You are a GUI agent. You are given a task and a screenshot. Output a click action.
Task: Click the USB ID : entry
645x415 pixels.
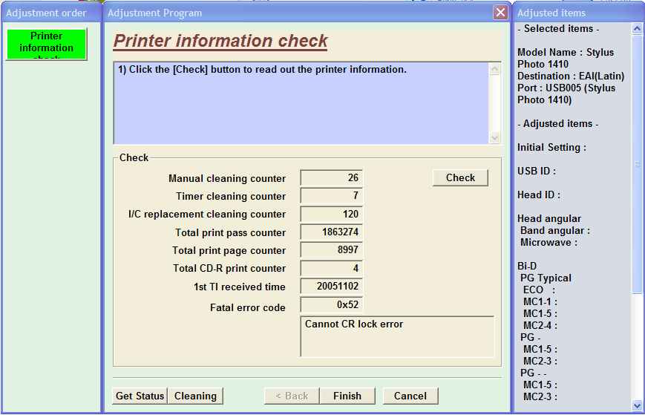[x=537, y=171]
